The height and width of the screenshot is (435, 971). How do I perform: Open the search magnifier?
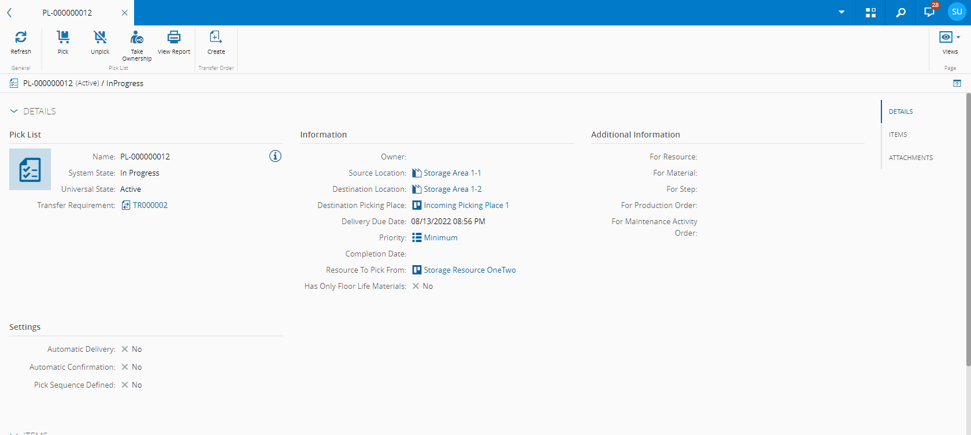(x=900, y=13)
